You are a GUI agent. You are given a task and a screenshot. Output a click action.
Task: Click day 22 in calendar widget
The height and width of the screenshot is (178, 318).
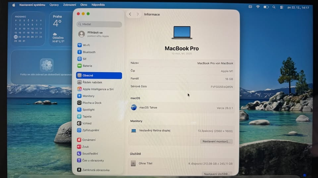click(x=16, y=37)
